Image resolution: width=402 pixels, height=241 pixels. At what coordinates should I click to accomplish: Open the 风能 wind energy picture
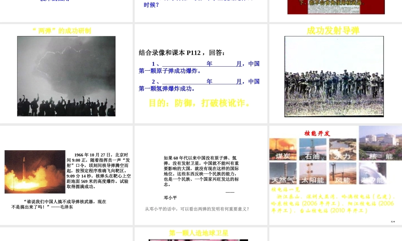click(343, 173)
